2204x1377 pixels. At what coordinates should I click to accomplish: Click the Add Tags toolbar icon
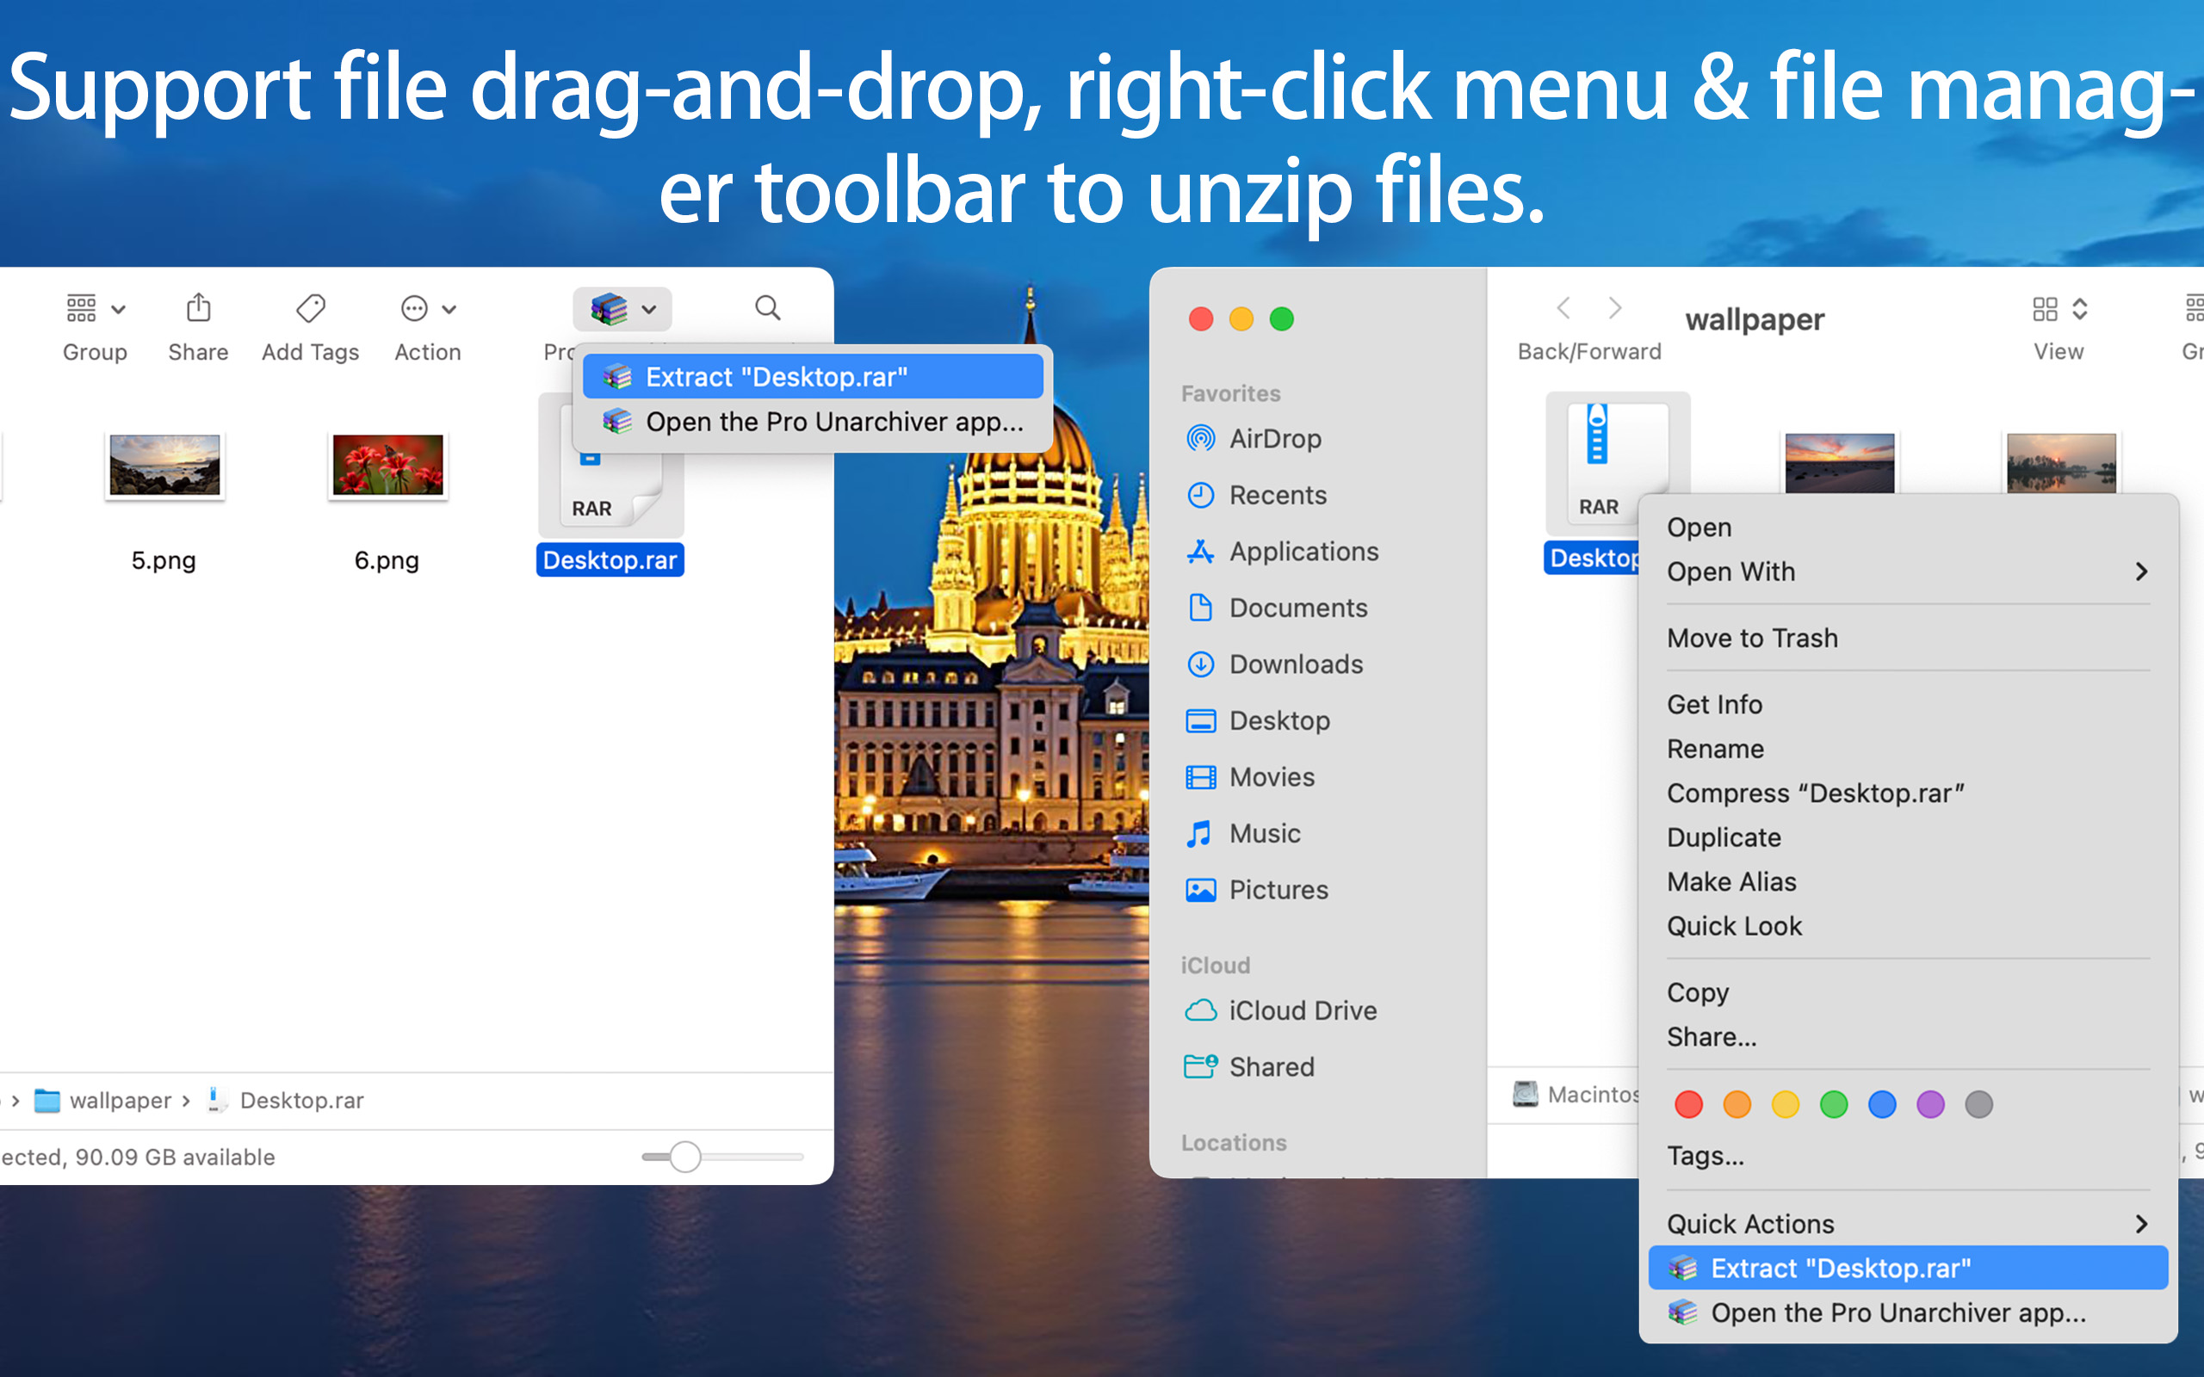point(311,309)
